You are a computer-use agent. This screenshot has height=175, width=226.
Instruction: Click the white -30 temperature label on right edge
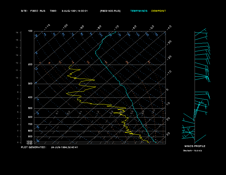tap(169, 43)
